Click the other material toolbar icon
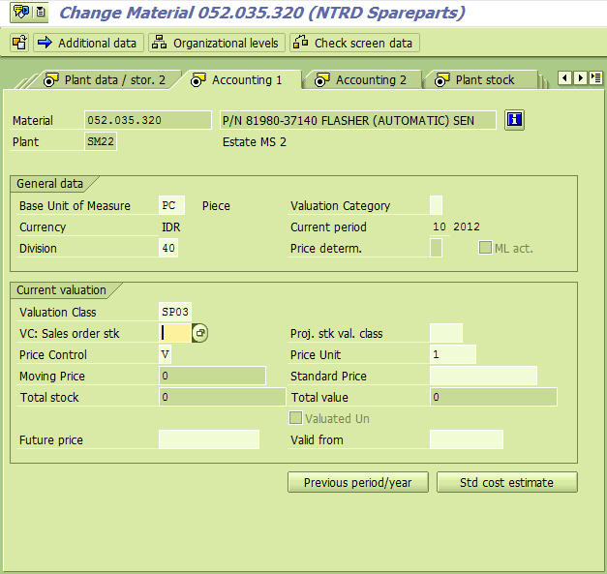 click(19, 43)
